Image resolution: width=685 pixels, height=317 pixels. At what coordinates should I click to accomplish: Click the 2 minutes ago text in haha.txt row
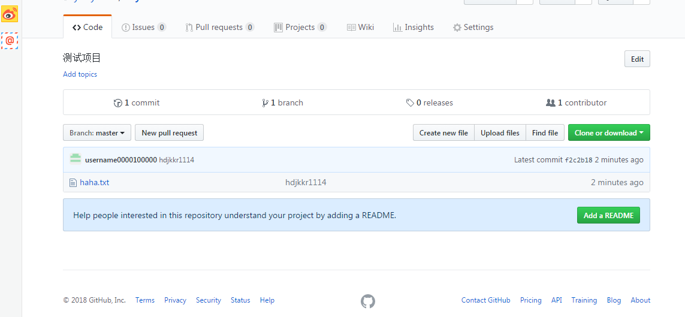[617, 183]
